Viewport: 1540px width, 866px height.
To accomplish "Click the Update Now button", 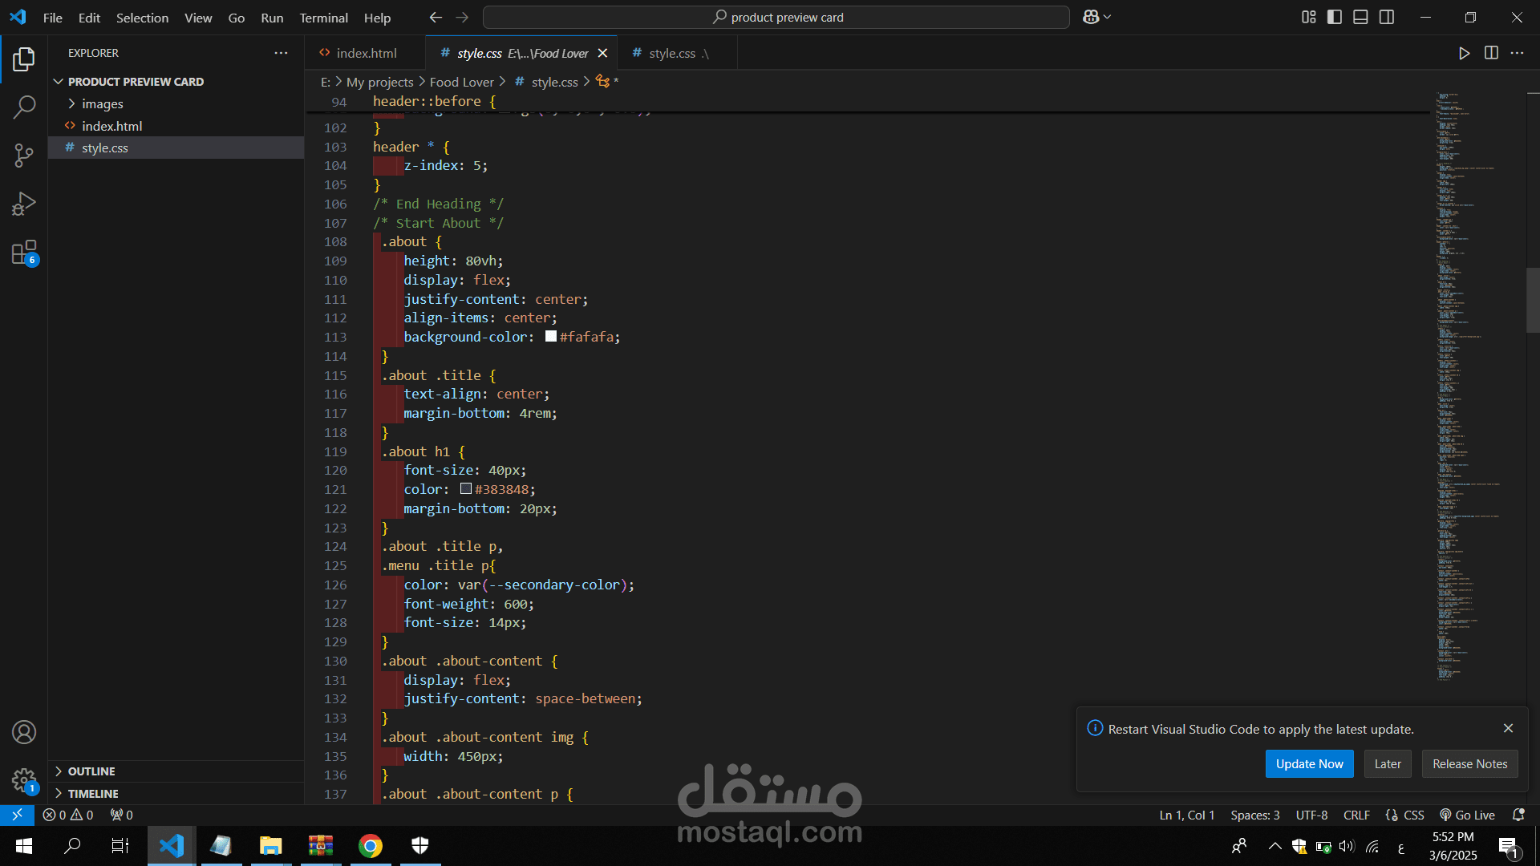I will click(x=1309, y=763).
